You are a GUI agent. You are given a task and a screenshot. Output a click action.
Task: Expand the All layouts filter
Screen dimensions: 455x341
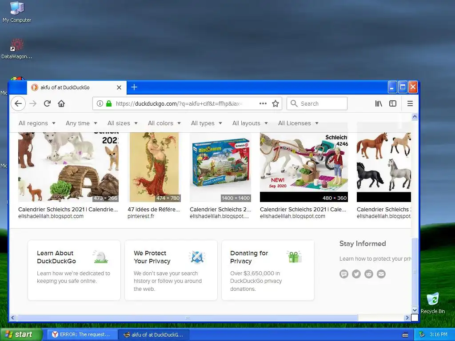250,123
